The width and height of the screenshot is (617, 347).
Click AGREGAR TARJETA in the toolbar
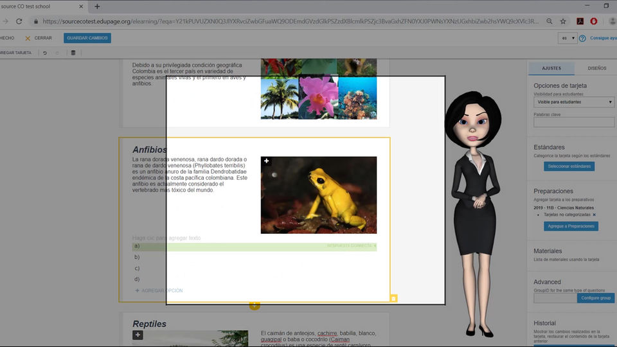(x=15, y=53)
